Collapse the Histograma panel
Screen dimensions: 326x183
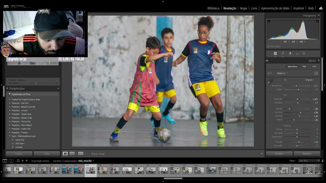point(319,16)
